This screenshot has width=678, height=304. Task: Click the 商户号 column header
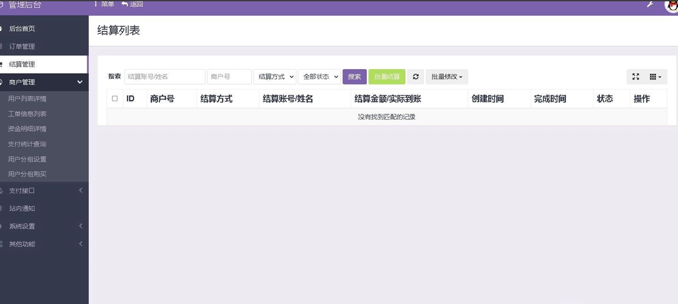172,99
